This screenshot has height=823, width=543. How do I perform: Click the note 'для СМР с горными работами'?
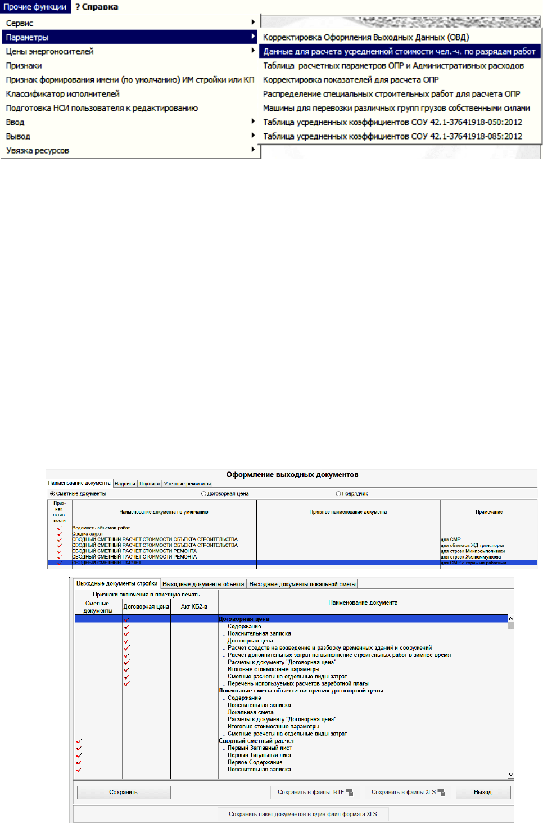(473, 563)
